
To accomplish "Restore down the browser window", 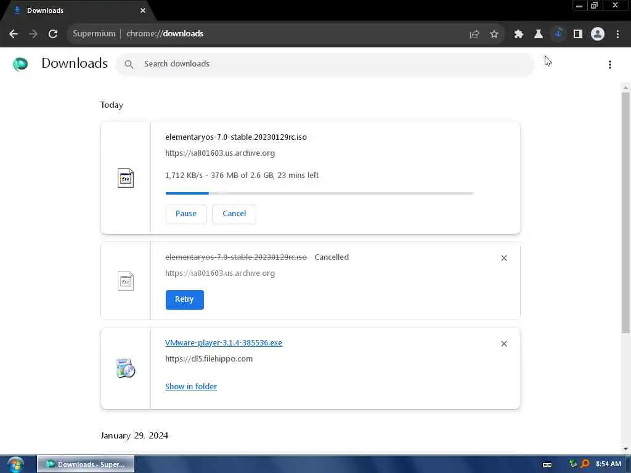I will point(595,6).
